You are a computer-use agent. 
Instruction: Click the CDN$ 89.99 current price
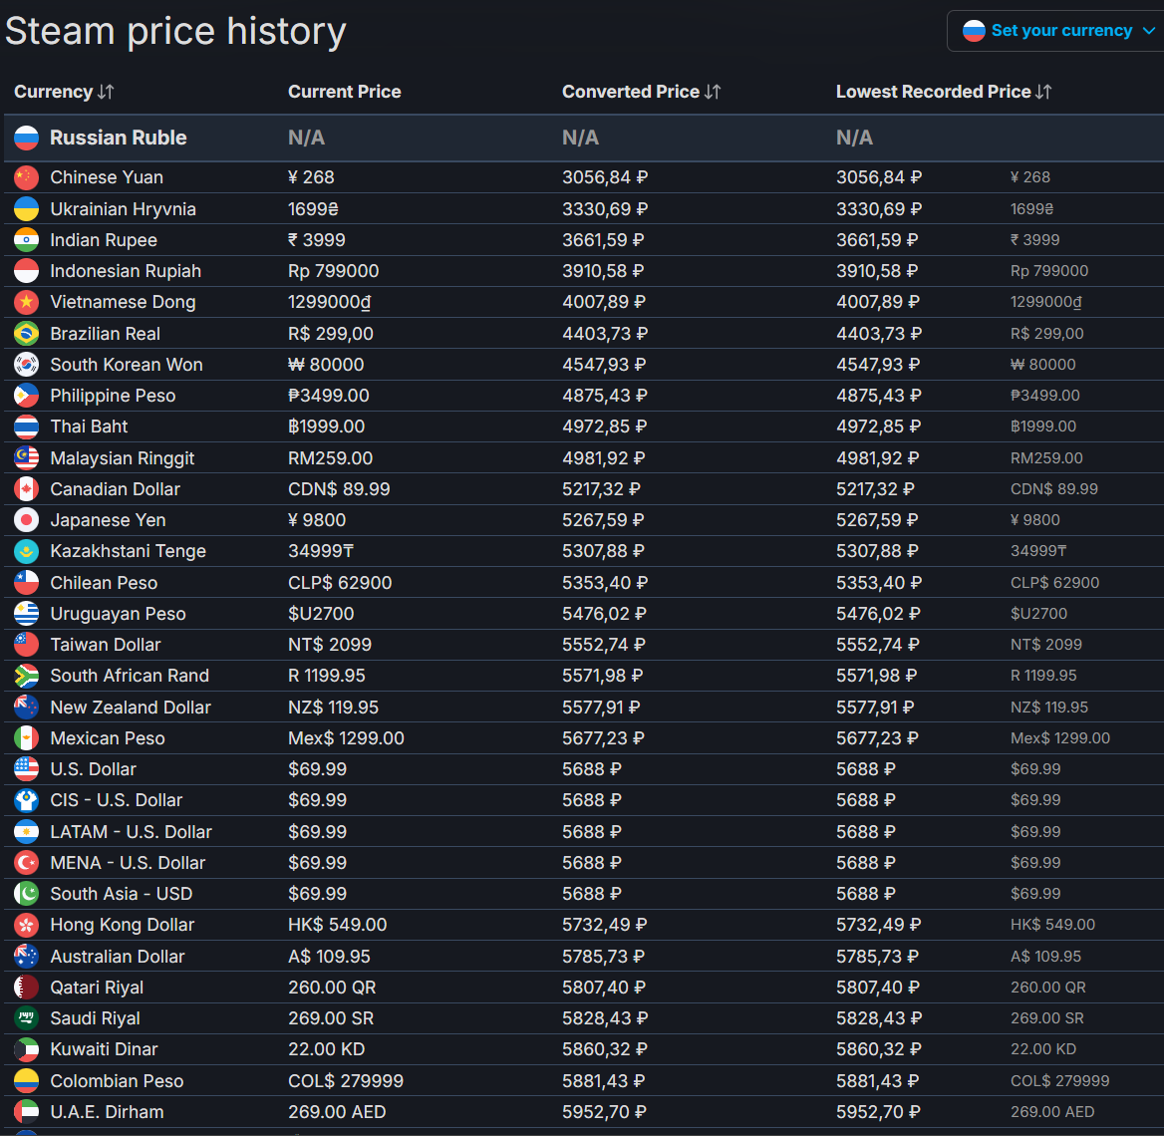[x=339, y=489]
